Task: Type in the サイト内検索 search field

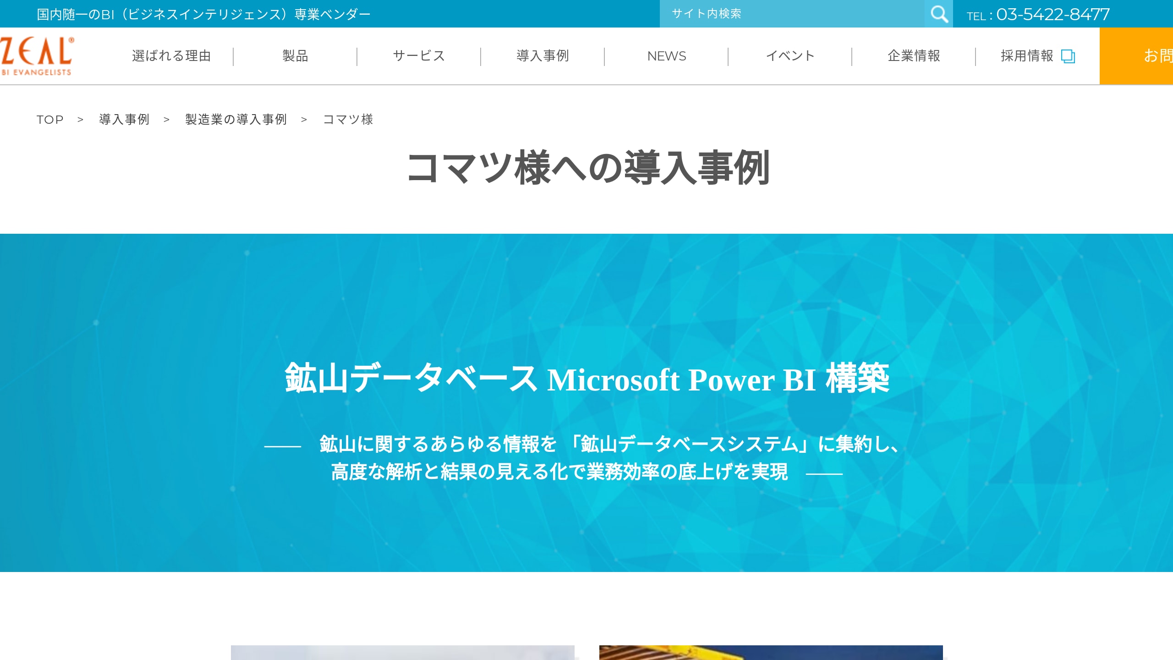Action: click(x=792, y=14)
